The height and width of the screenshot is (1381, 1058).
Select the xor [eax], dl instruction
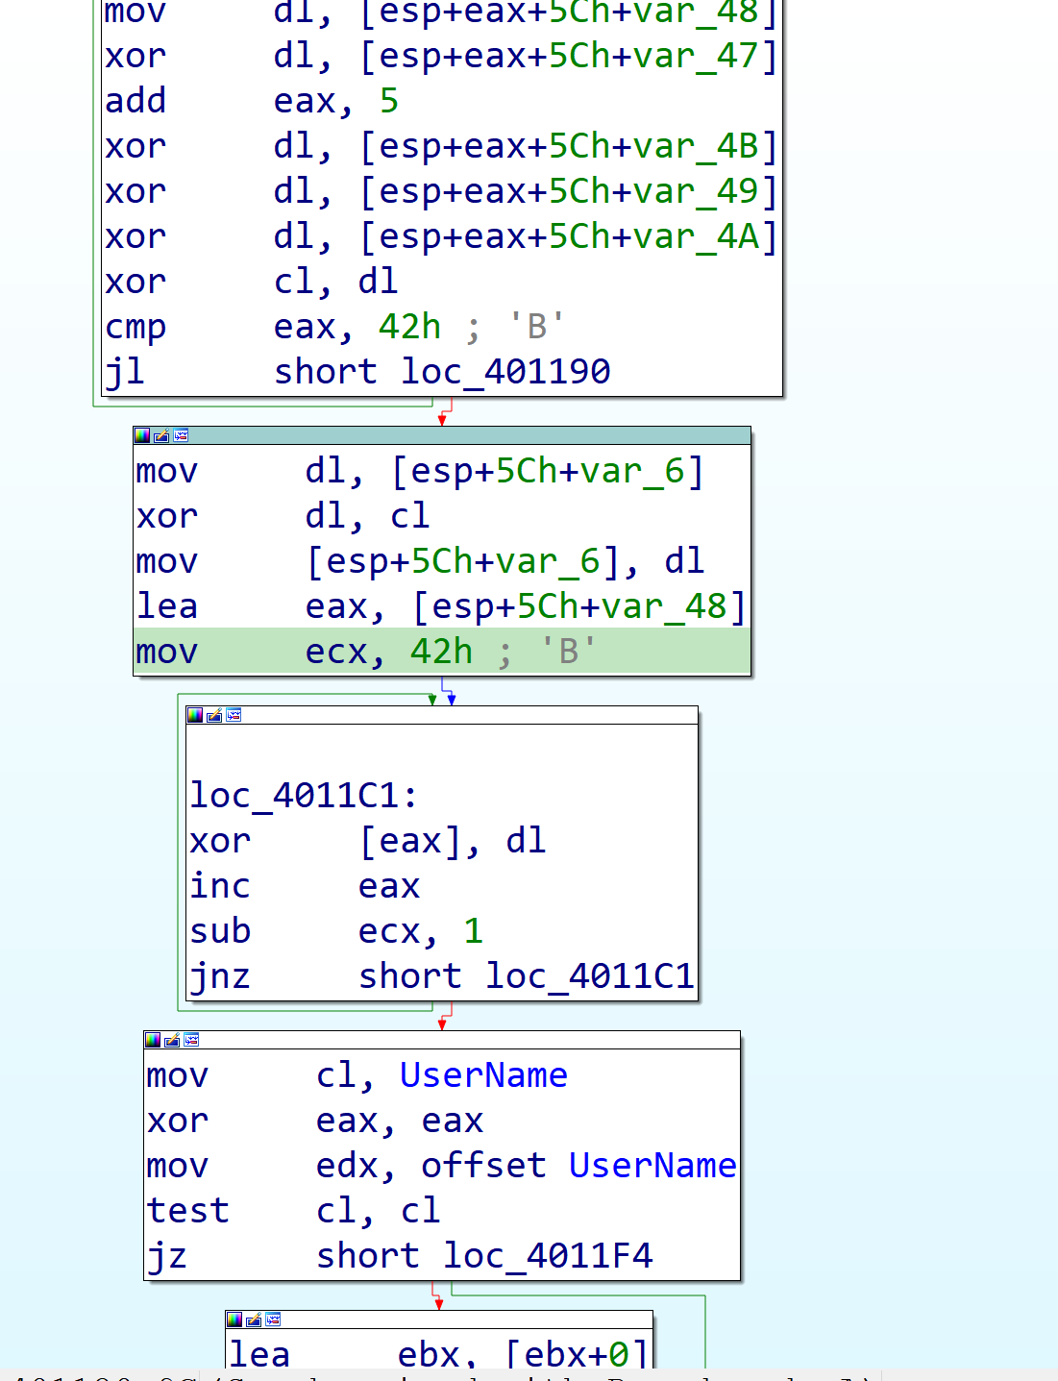tap(368, 841)
